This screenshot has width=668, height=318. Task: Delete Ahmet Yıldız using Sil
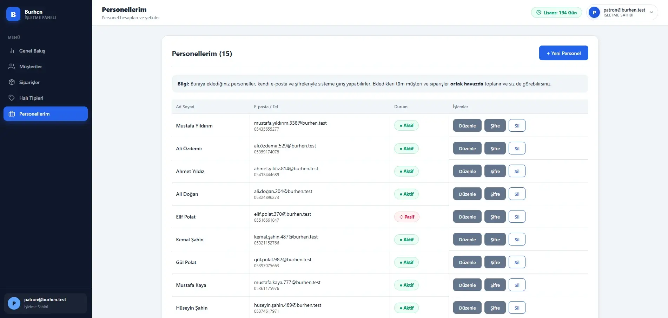click(517, 171)
